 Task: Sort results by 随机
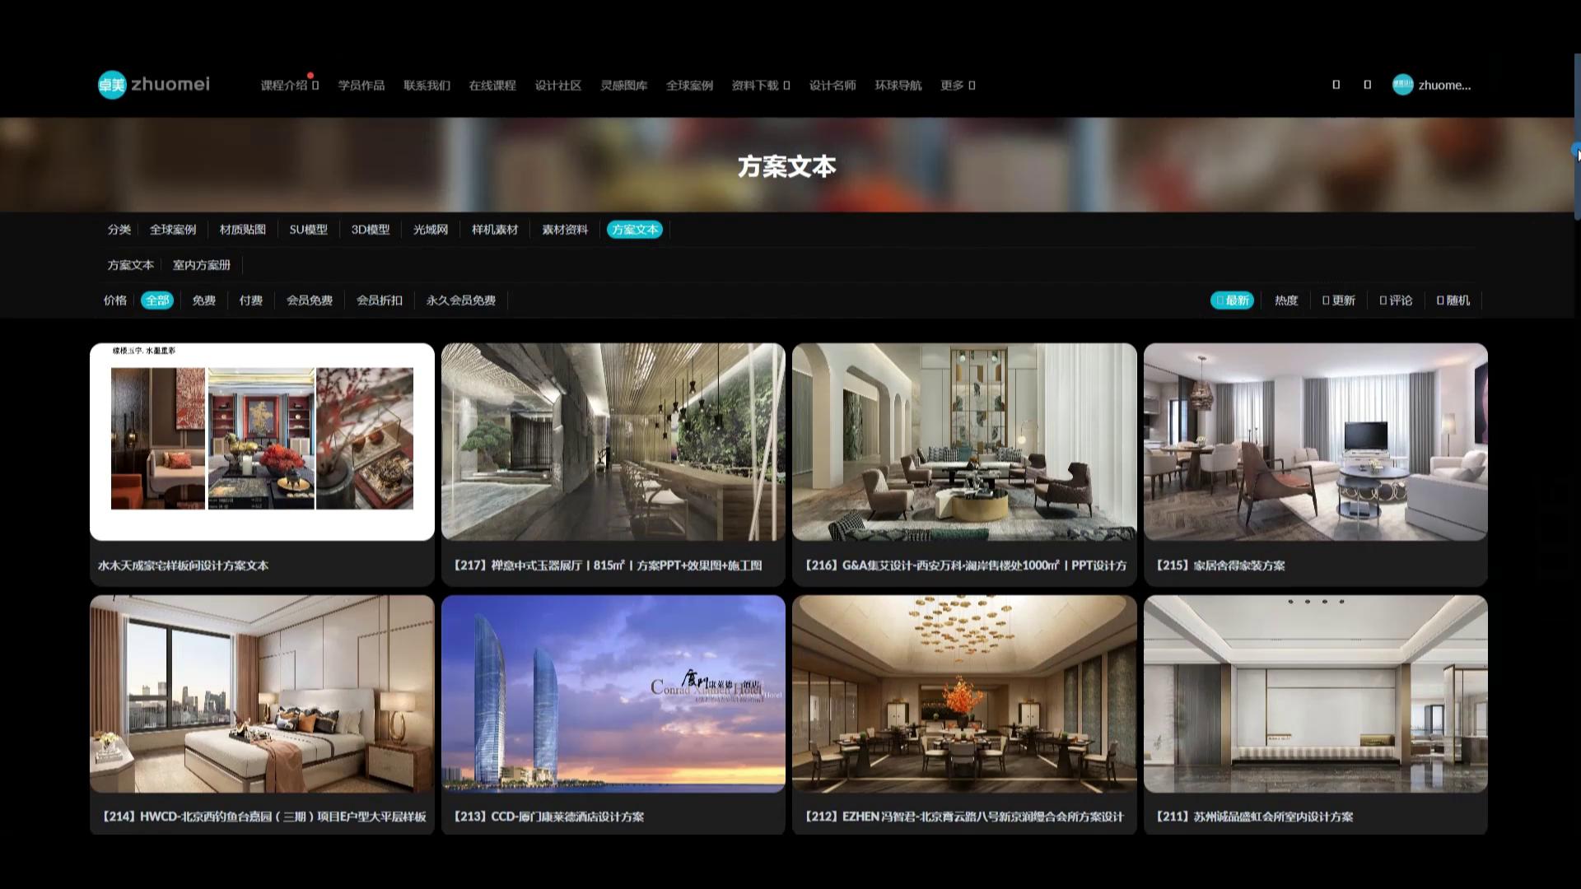point(1453,300)
